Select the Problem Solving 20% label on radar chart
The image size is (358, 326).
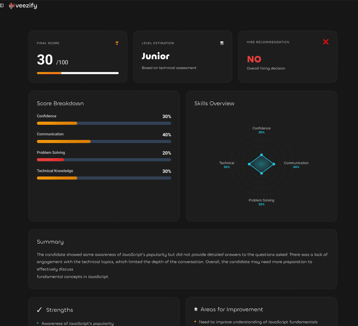click(x=261, y=202)
